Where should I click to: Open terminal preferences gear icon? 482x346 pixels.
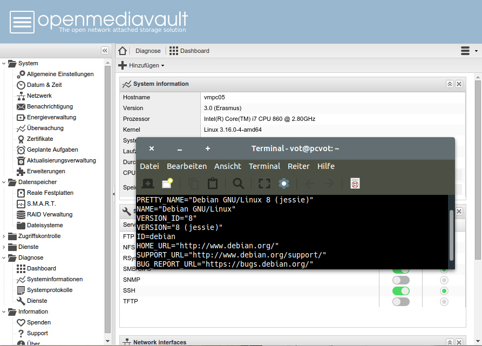pyautogui.click(x=284, y=184)
